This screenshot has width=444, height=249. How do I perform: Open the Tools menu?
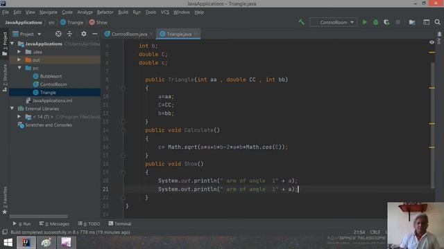coord(151,12)
